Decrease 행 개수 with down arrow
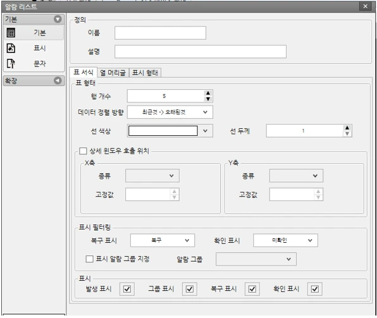This screenshot has width=377, height=318. click(208, 99)
